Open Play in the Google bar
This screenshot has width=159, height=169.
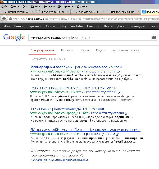63,26
